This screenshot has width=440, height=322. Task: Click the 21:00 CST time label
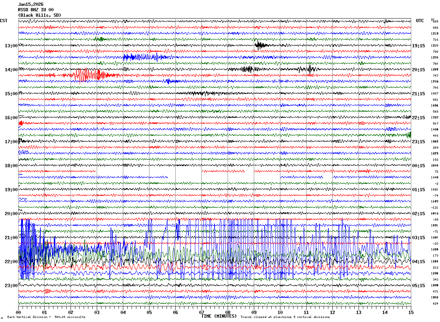(x=11, y=238)
